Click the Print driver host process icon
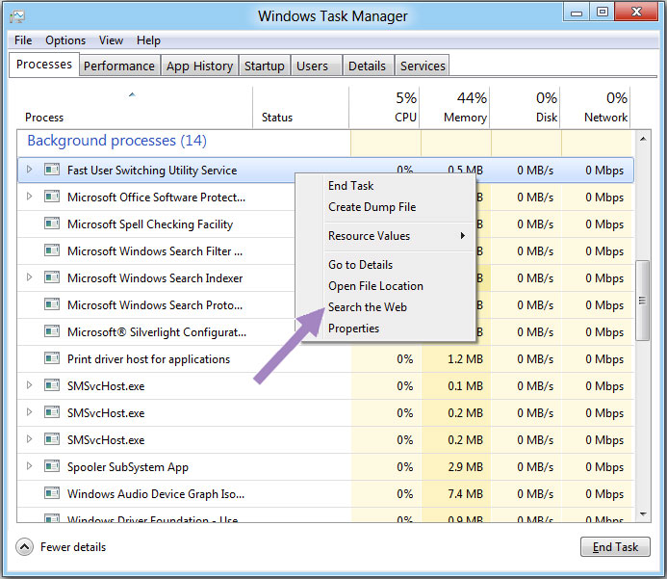 pos(51,359)
